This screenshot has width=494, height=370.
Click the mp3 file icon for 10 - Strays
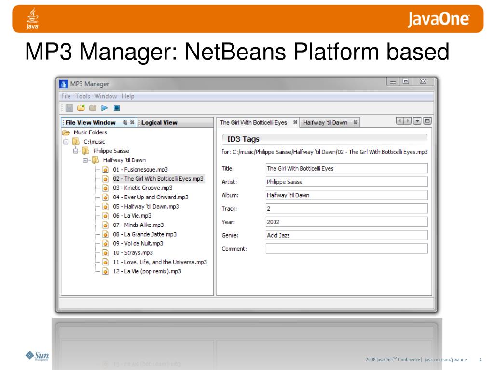[x=105, y=253]
